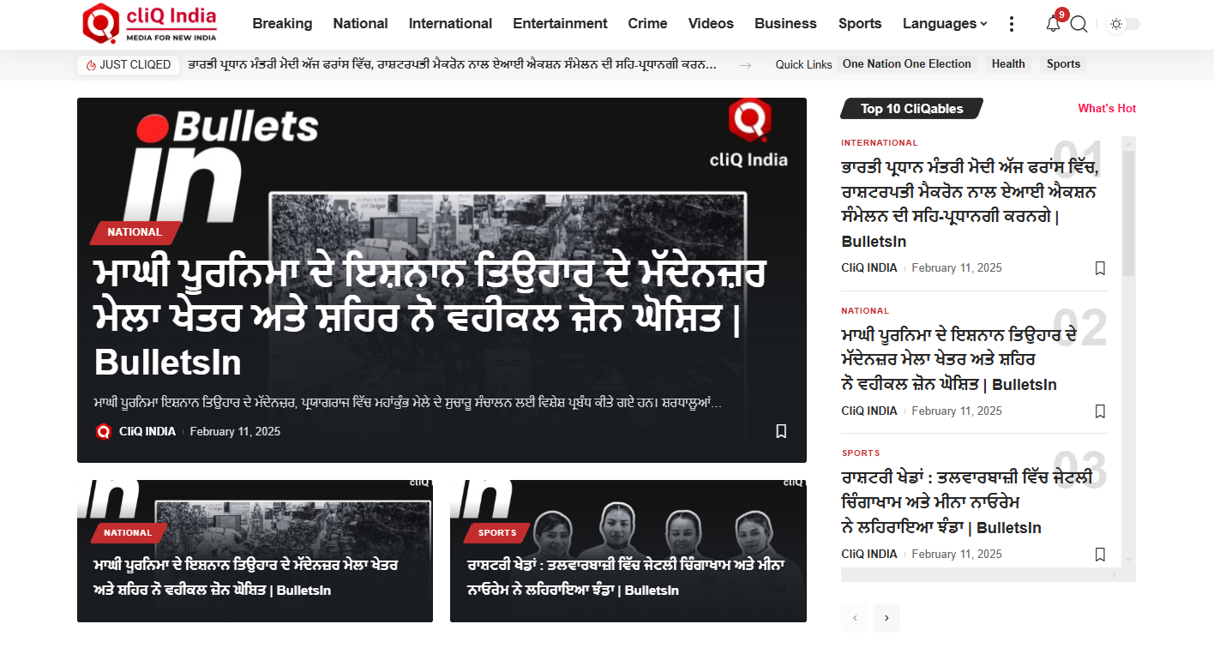The image size is (1214, 654).
Task: Open CliQ INDIA author on article 03
Action: point(869,555)
